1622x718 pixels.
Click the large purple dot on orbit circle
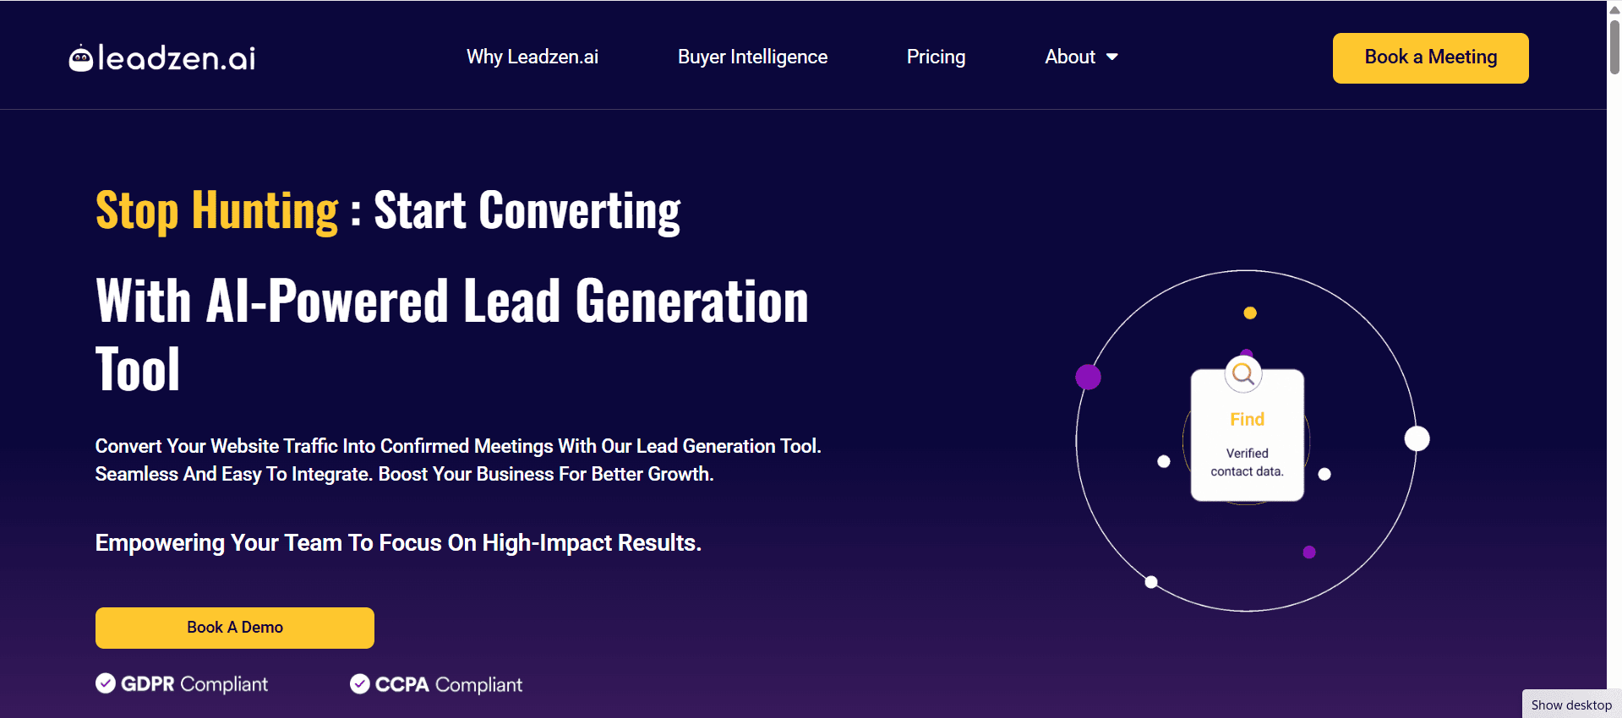point(1088,377)
